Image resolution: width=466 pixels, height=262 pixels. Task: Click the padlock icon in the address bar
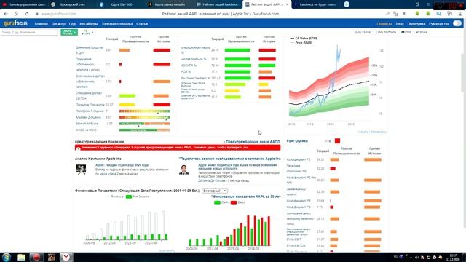click(x=37, y=14)
